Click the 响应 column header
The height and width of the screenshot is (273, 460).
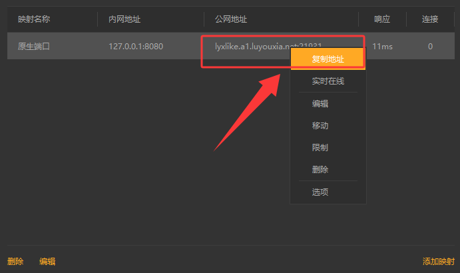(382, 19)
